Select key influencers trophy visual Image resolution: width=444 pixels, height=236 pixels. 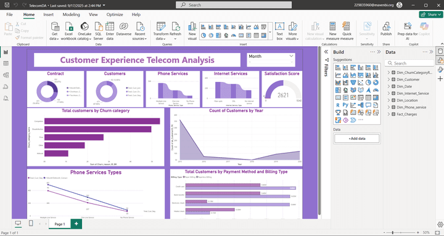(338, 113)
